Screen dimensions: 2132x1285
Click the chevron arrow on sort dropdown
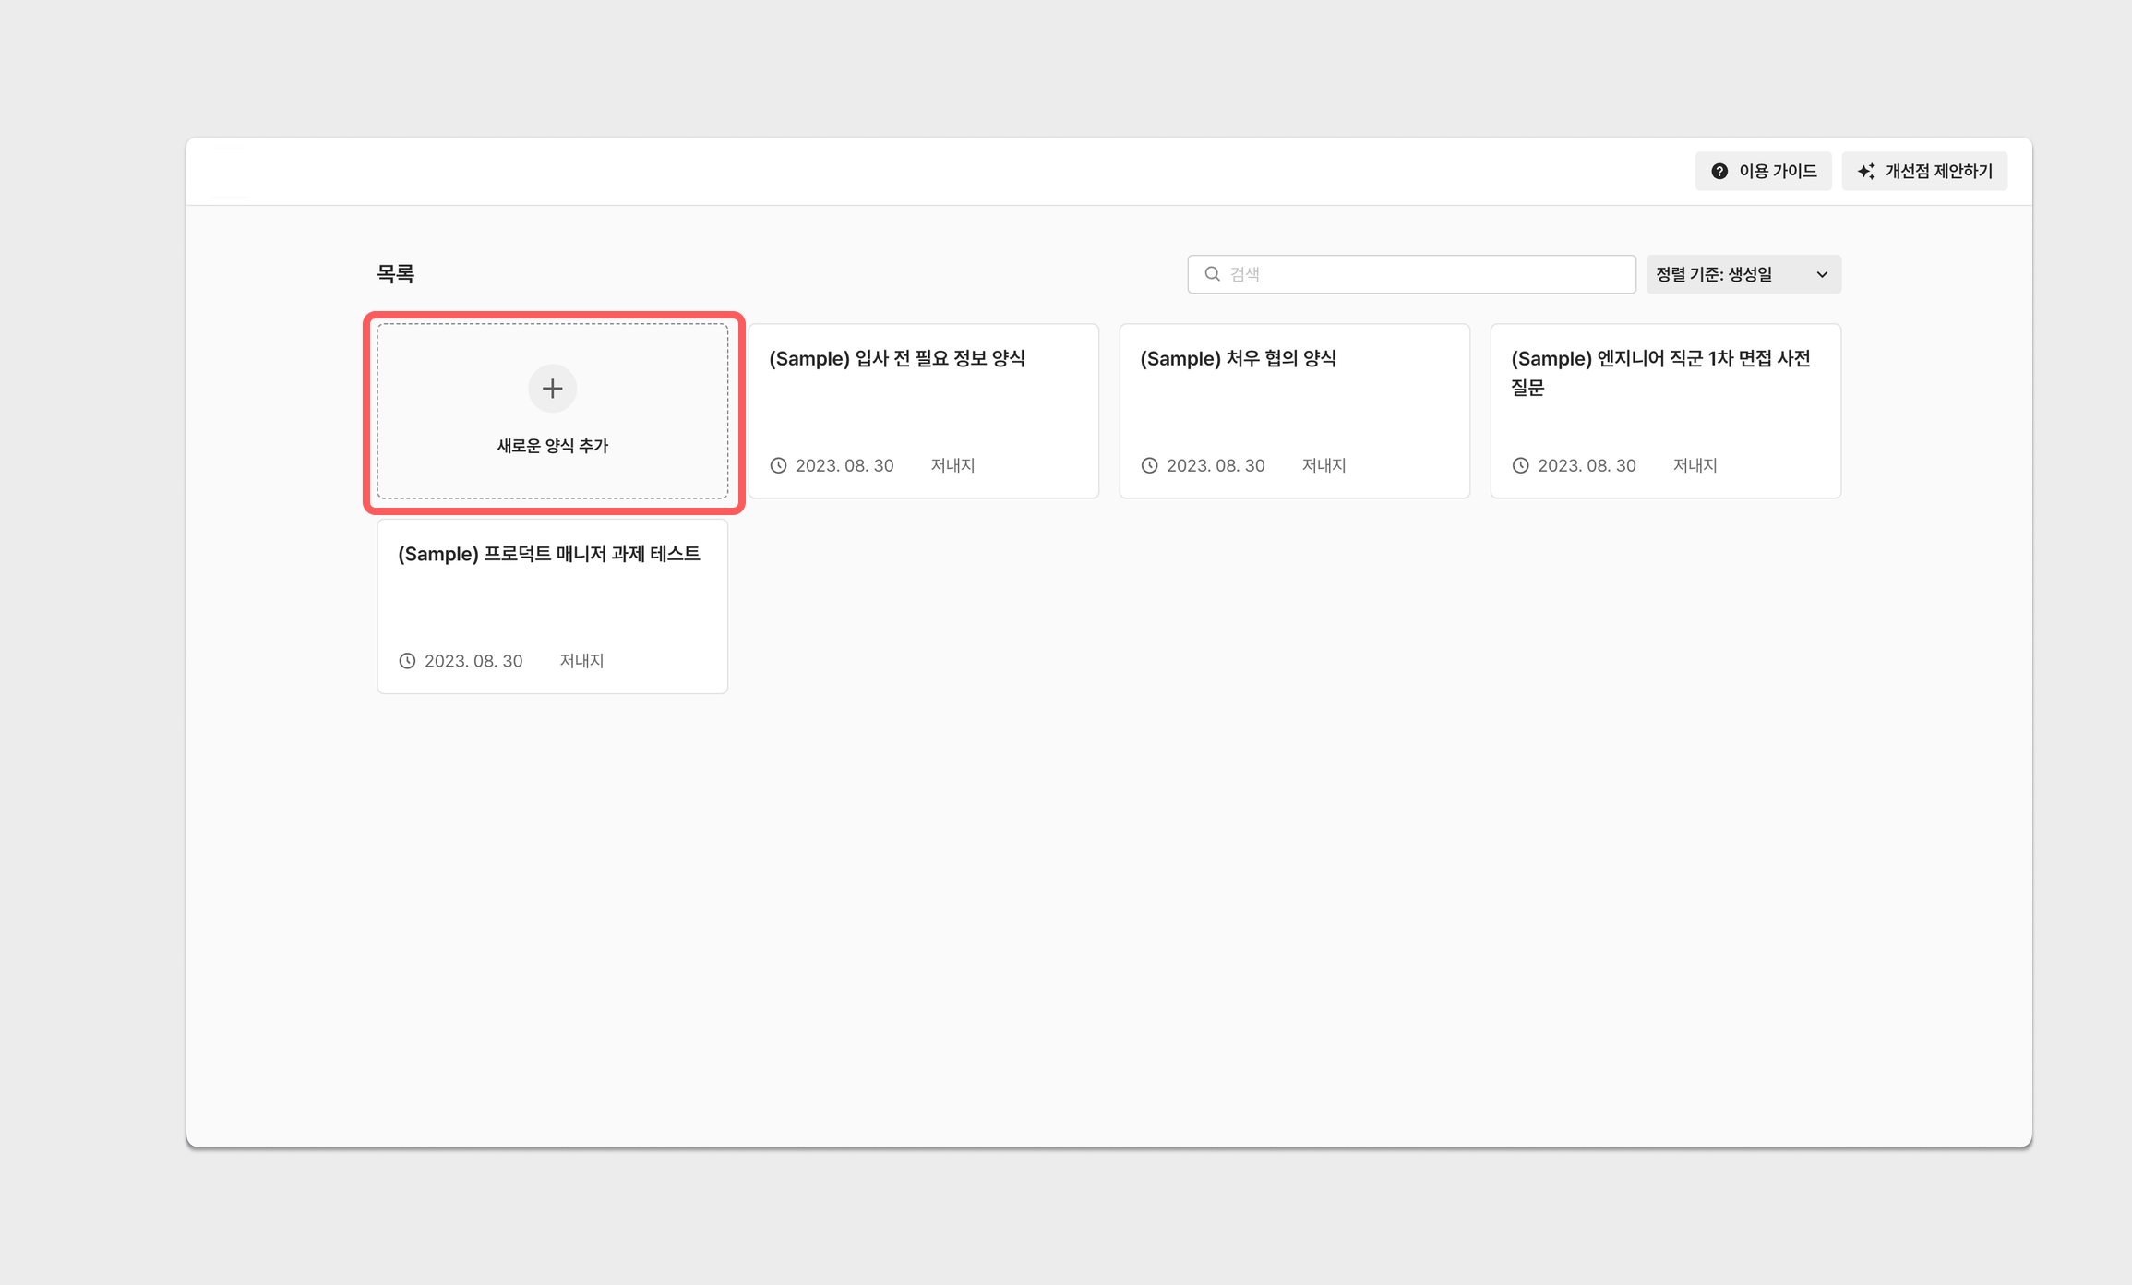1822,274
